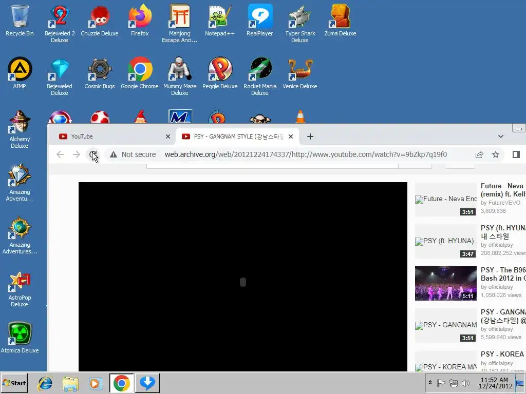526x394 pixels.
Task: Bookmark this page with star icon
Action: [496, 154]
